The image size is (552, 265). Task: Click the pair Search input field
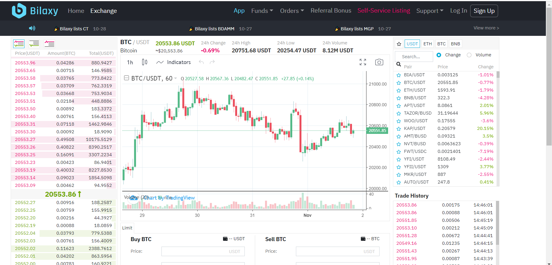[414, 57]
